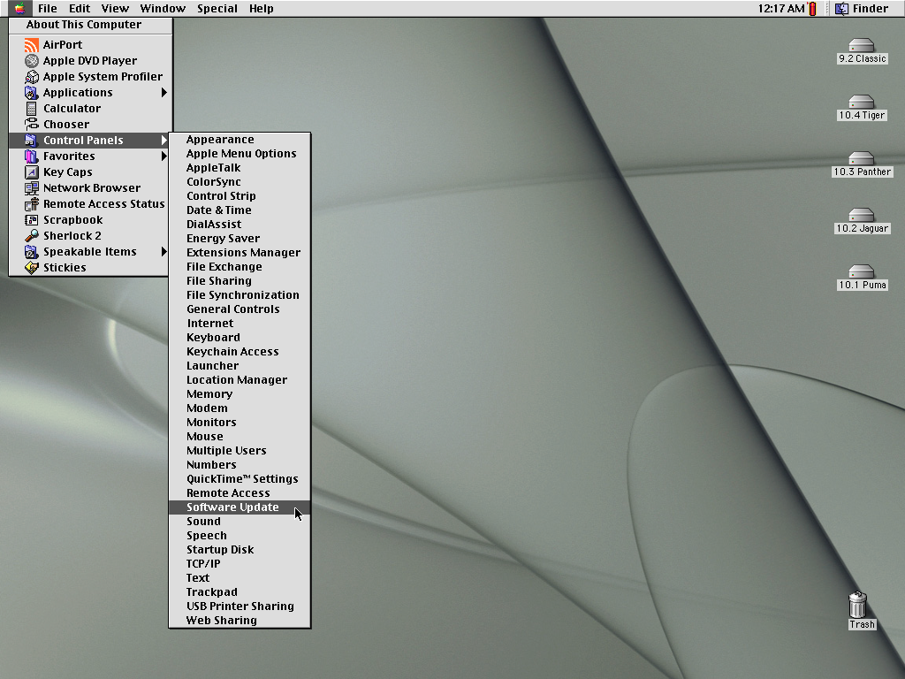Click the Stickies icon

click(31, 268)
